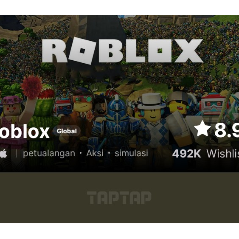Click the large ROBLOX banner logo
The height and width of the screenshot is (239, 239).
click(x=122, y=51)
